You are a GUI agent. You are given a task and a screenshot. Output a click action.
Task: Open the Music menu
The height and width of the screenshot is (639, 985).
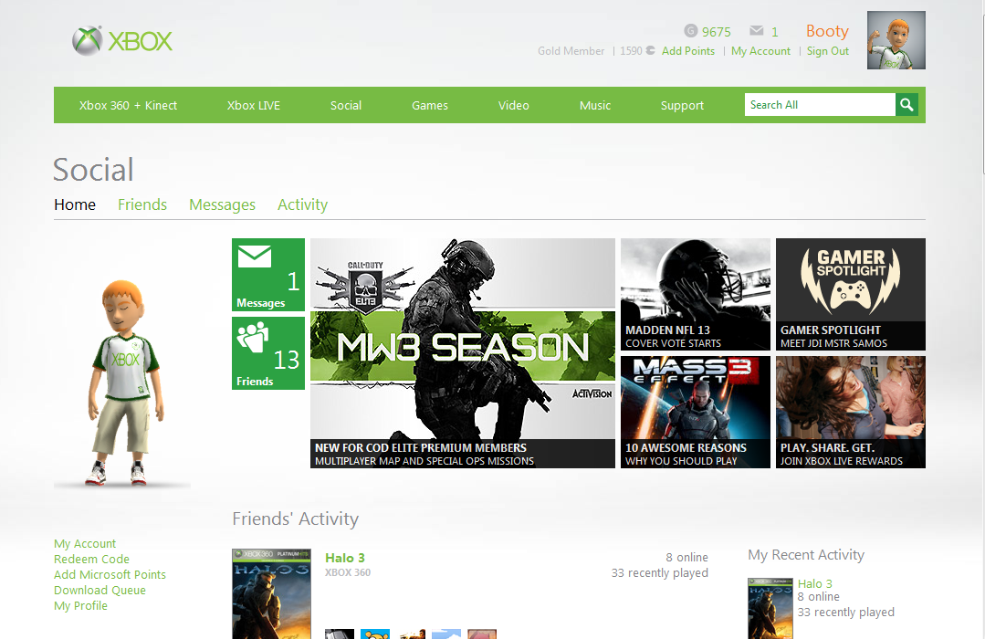click(x=595, y=106)
